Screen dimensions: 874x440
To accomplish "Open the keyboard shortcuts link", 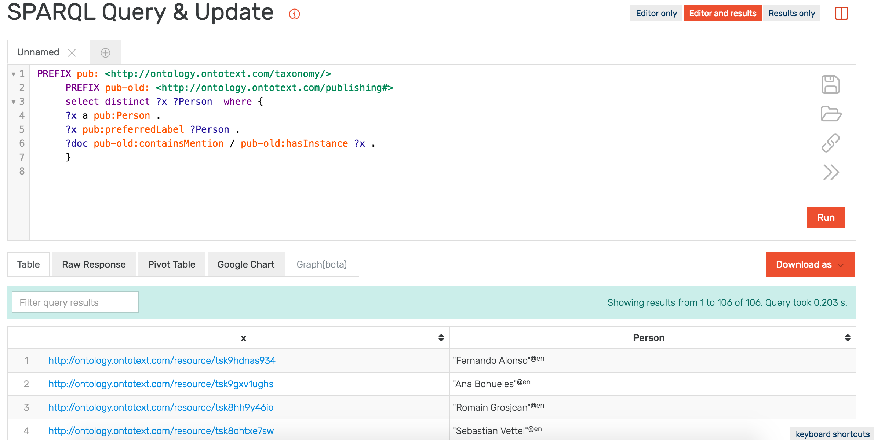I will pyautogui.click(x=833, y=434).
